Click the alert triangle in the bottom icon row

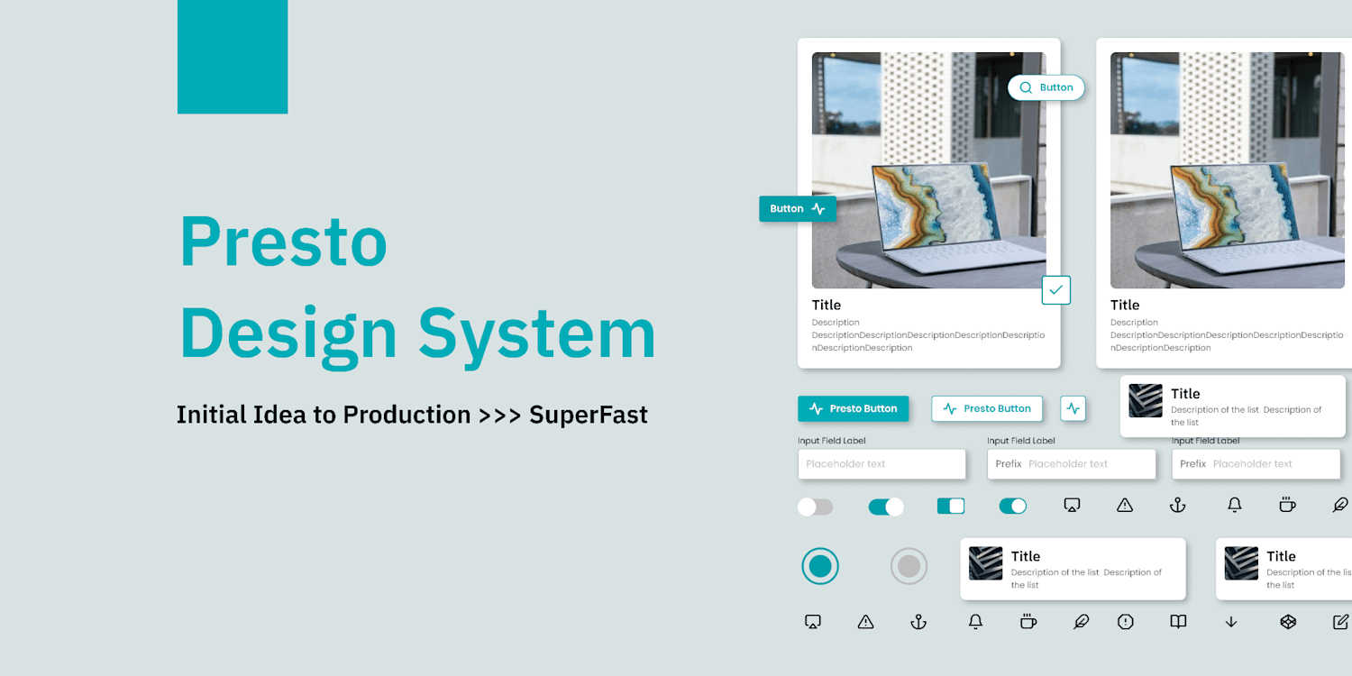(865, 621)
